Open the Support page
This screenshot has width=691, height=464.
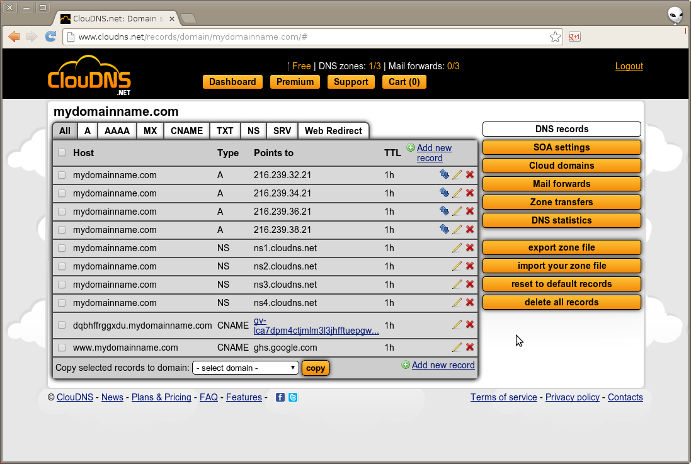pos(351,82)
